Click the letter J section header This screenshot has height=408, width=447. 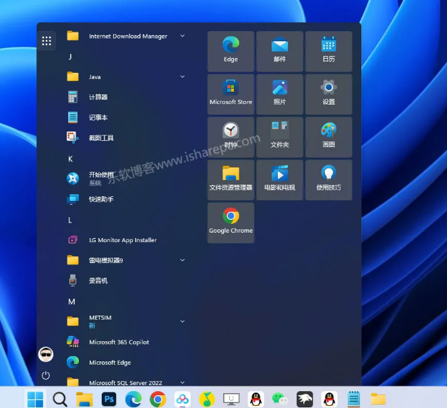(x=70, y=57)
